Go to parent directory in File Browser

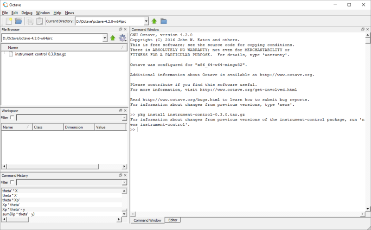point(113,38)
